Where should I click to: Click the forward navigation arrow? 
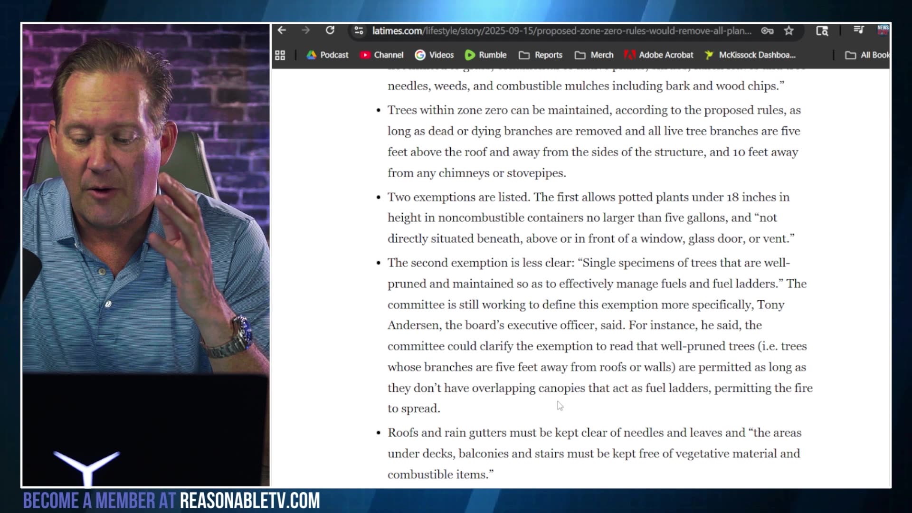point(305,30)
